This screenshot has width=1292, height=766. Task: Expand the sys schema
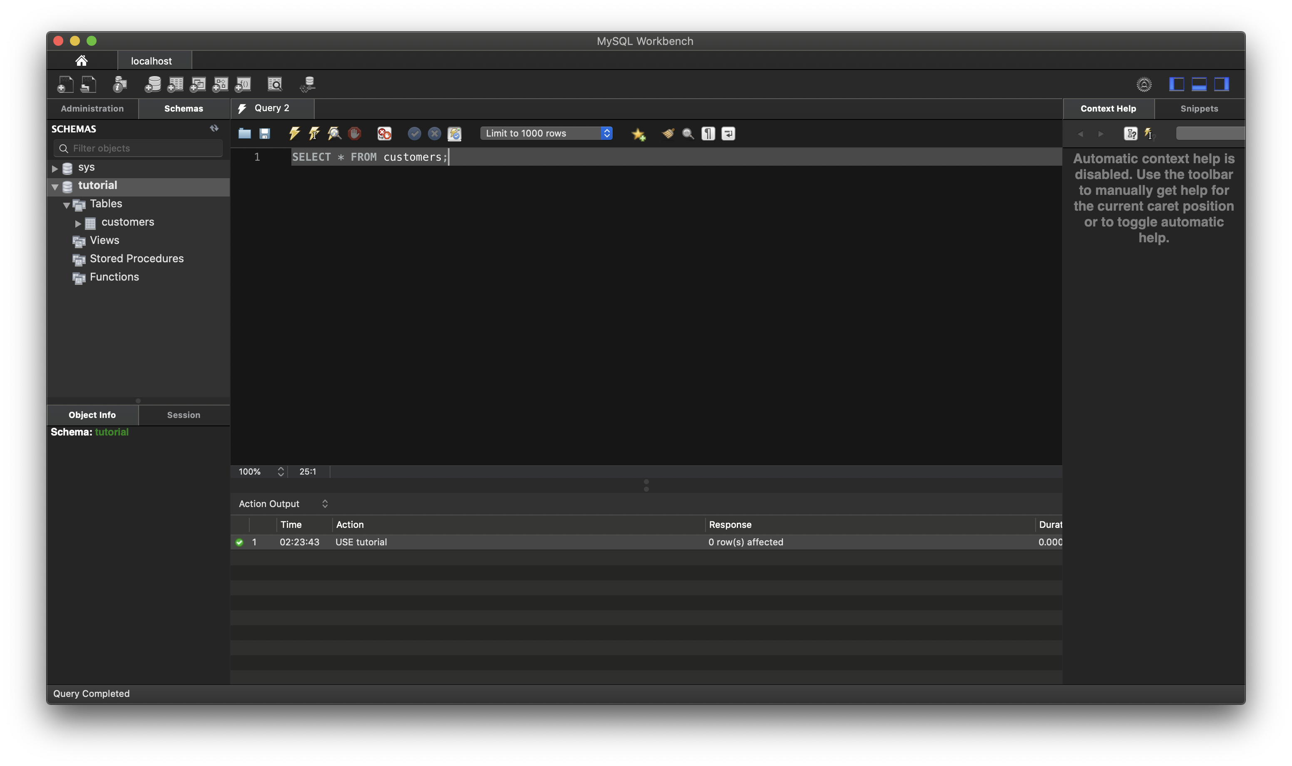coord(55,168)
